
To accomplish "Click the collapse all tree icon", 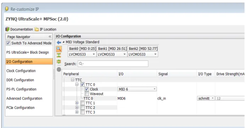I will [59, 55].
